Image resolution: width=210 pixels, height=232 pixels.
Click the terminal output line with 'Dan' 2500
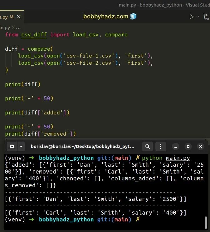95,199
